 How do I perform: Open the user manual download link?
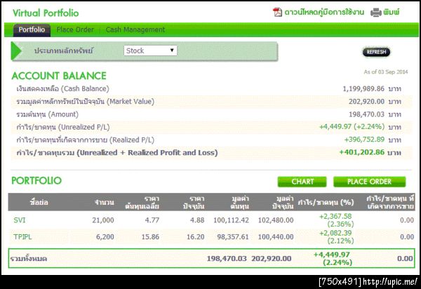[x=324, y=12]
